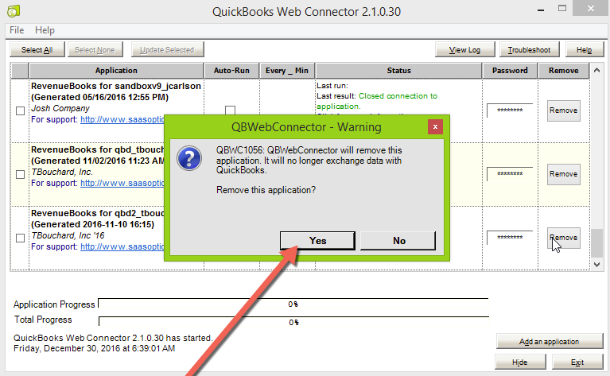Open the Help menu
Viewport: 610px width, 376px height.
coord(45,30)
